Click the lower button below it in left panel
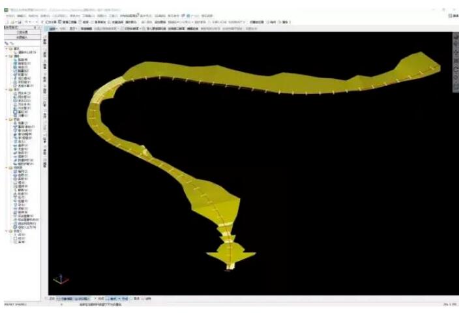The height and width of the screenshot is (315, 465). [x=22, y=37]
